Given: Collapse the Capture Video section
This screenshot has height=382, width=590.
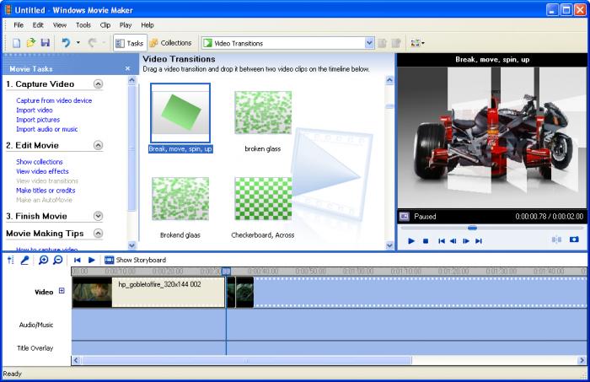Looking at the screenshot, I should 99,84.
